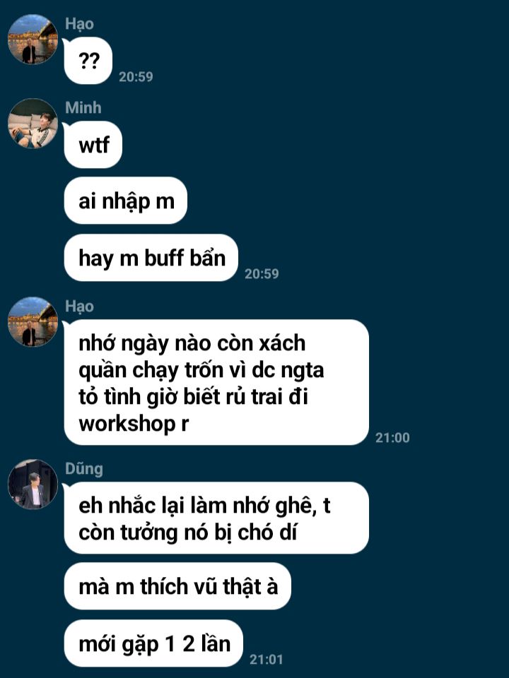This screenshot has height=678, width=509.
Task: Select the '??' message bubble
Action: 88,61
